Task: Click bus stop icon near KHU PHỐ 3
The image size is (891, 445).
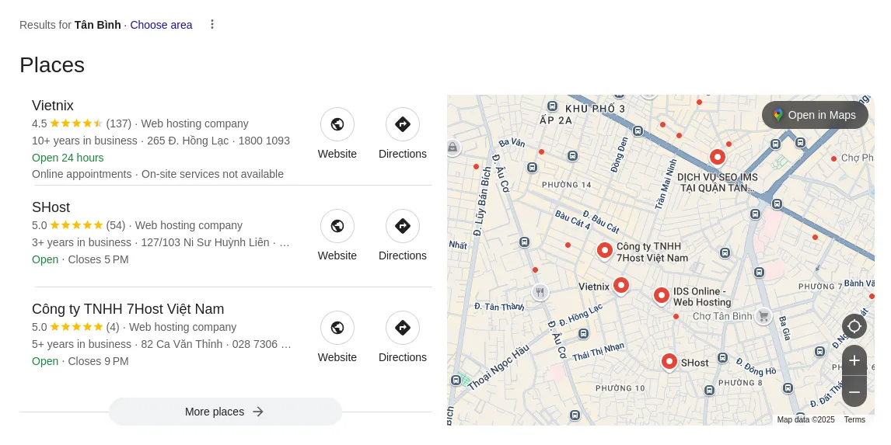Action: coord(552,106)
